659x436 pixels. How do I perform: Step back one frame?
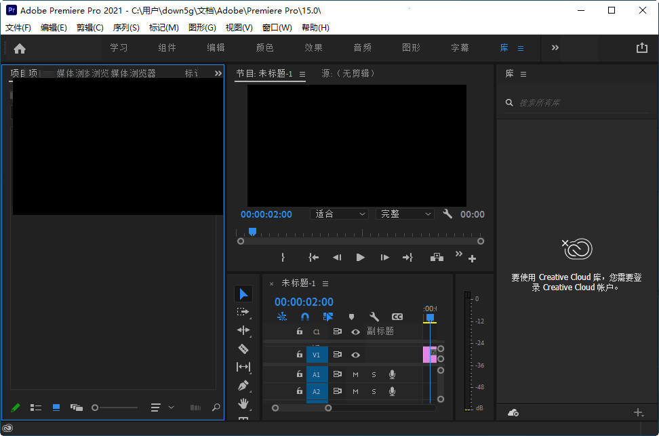click(x=337, y=257)
